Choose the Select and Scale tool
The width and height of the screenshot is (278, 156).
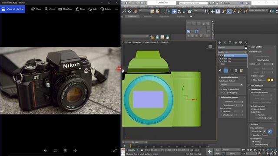click(184, 12)
